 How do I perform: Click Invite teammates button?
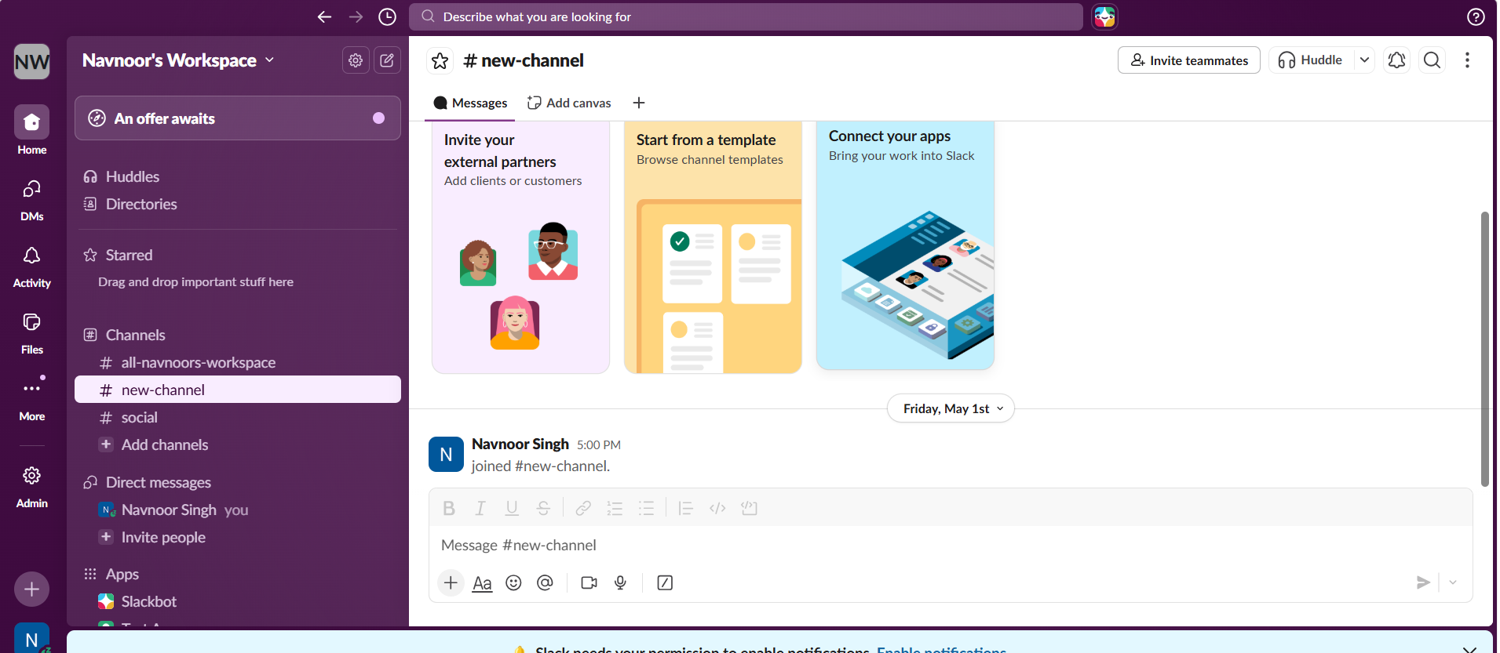click(x=1189, y=60)
